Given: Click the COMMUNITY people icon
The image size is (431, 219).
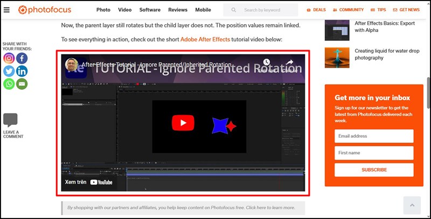Looking at the screenshot, I should (335, 10).
